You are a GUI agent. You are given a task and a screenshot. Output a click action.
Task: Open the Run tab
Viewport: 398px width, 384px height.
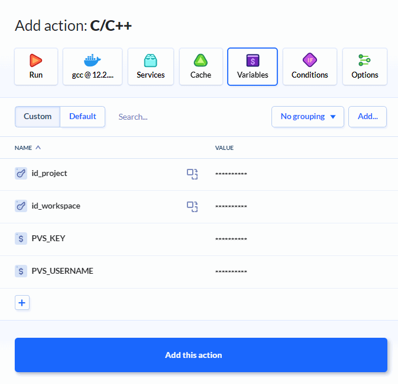pos(36,66)
